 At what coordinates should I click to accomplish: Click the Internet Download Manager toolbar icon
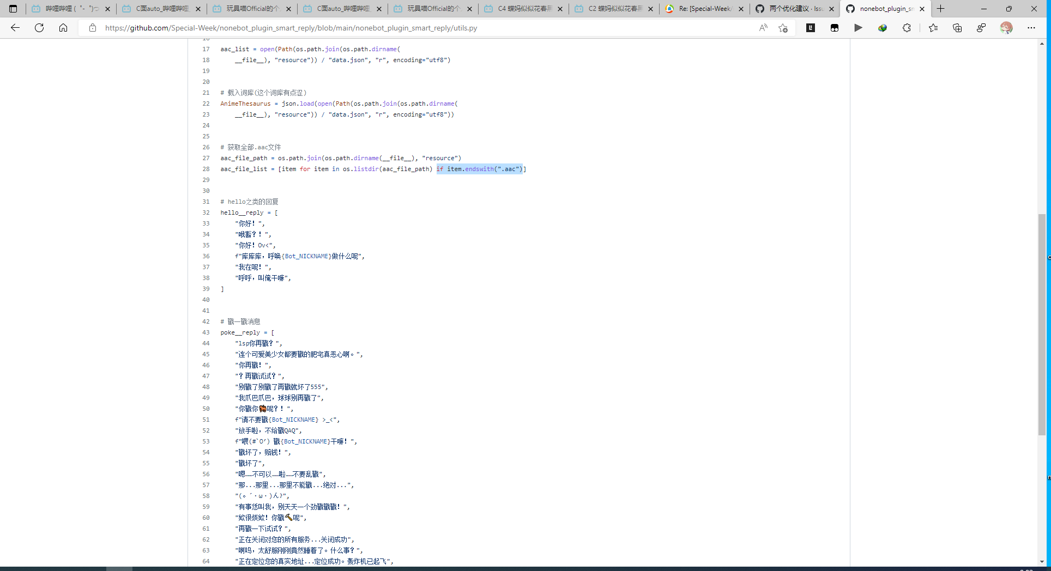[x=883, y=28]
